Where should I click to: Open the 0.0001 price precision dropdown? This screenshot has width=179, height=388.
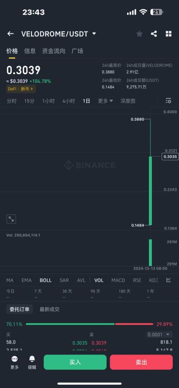coord(159,335)
